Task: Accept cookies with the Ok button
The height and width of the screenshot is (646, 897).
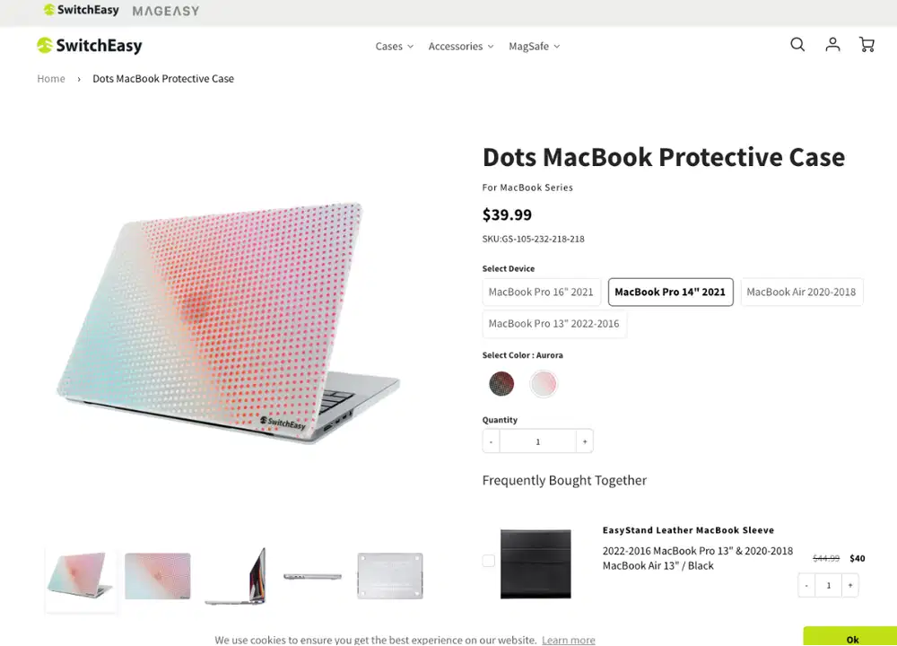Action: [x=850, y=639]
